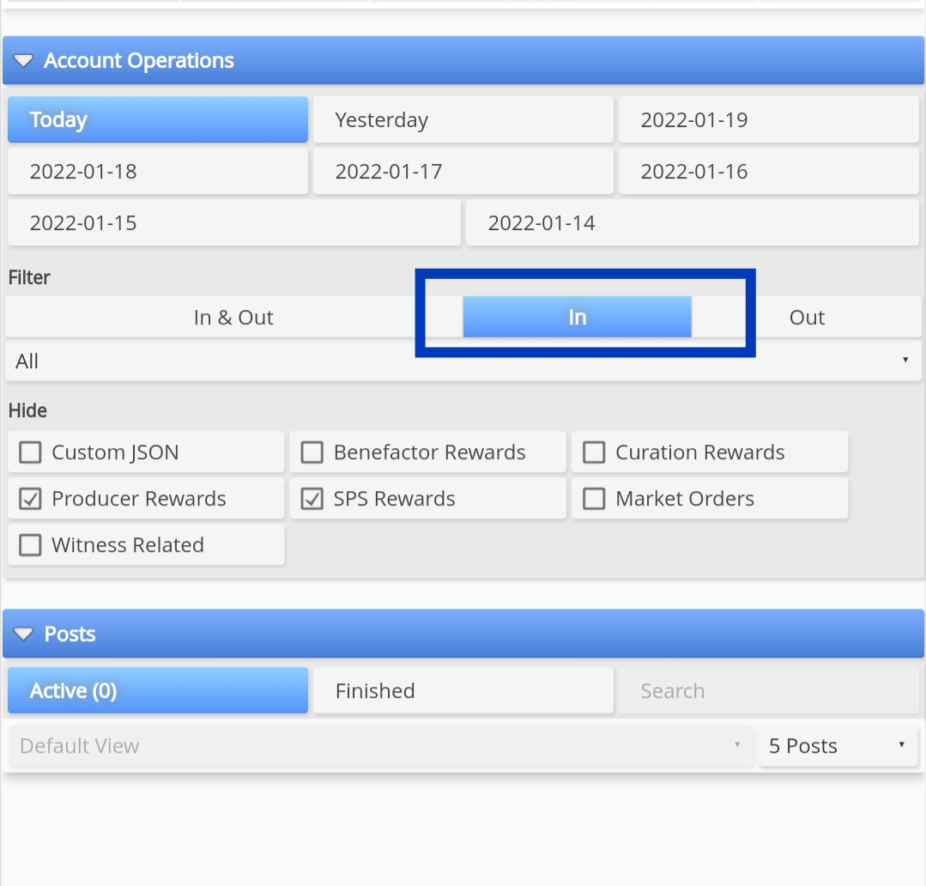Screen dimensions: 926x886
Task: Switch filter to Out
Action: coord(807,317)
